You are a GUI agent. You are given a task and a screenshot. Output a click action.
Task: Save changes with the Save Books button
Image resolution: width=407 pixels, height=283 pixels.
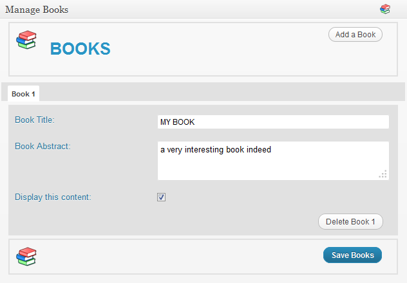point(352,255)
